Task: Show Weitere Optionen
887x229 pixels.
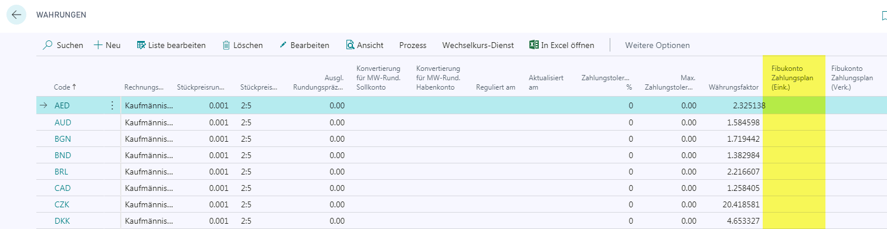Action: pos(657,45)
